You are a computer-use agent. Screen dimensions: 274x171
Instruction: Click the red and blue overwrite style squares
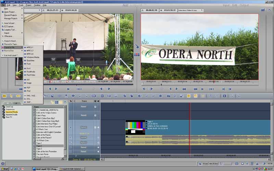pyautogui.click(x=137, y=55)
